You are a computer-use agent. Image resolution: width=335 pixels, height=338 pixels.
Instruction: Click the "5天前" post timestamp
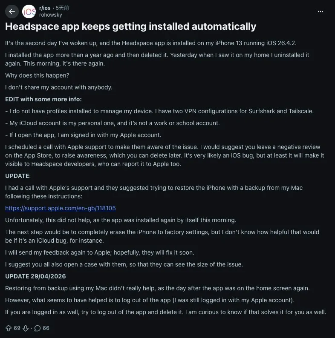63,8
